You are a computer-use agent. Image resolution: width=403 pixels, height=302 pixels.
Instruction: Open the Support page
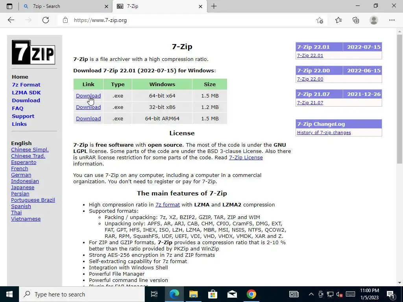[x=23, y=116]
